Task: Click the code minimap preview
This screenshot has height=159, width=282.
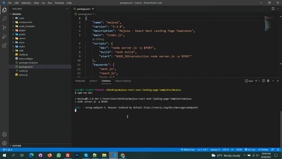Action: pos(269,23)
